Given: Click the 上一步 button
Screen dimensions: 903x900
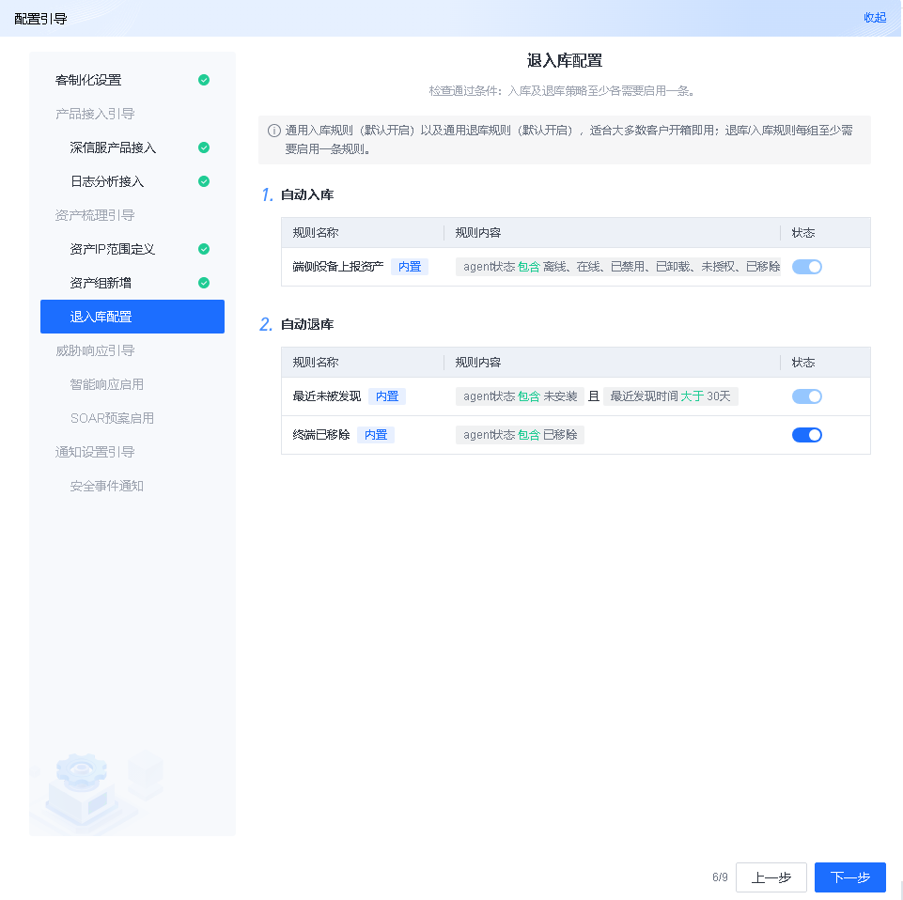Looking at the screenshot, I should click(771, 877).
